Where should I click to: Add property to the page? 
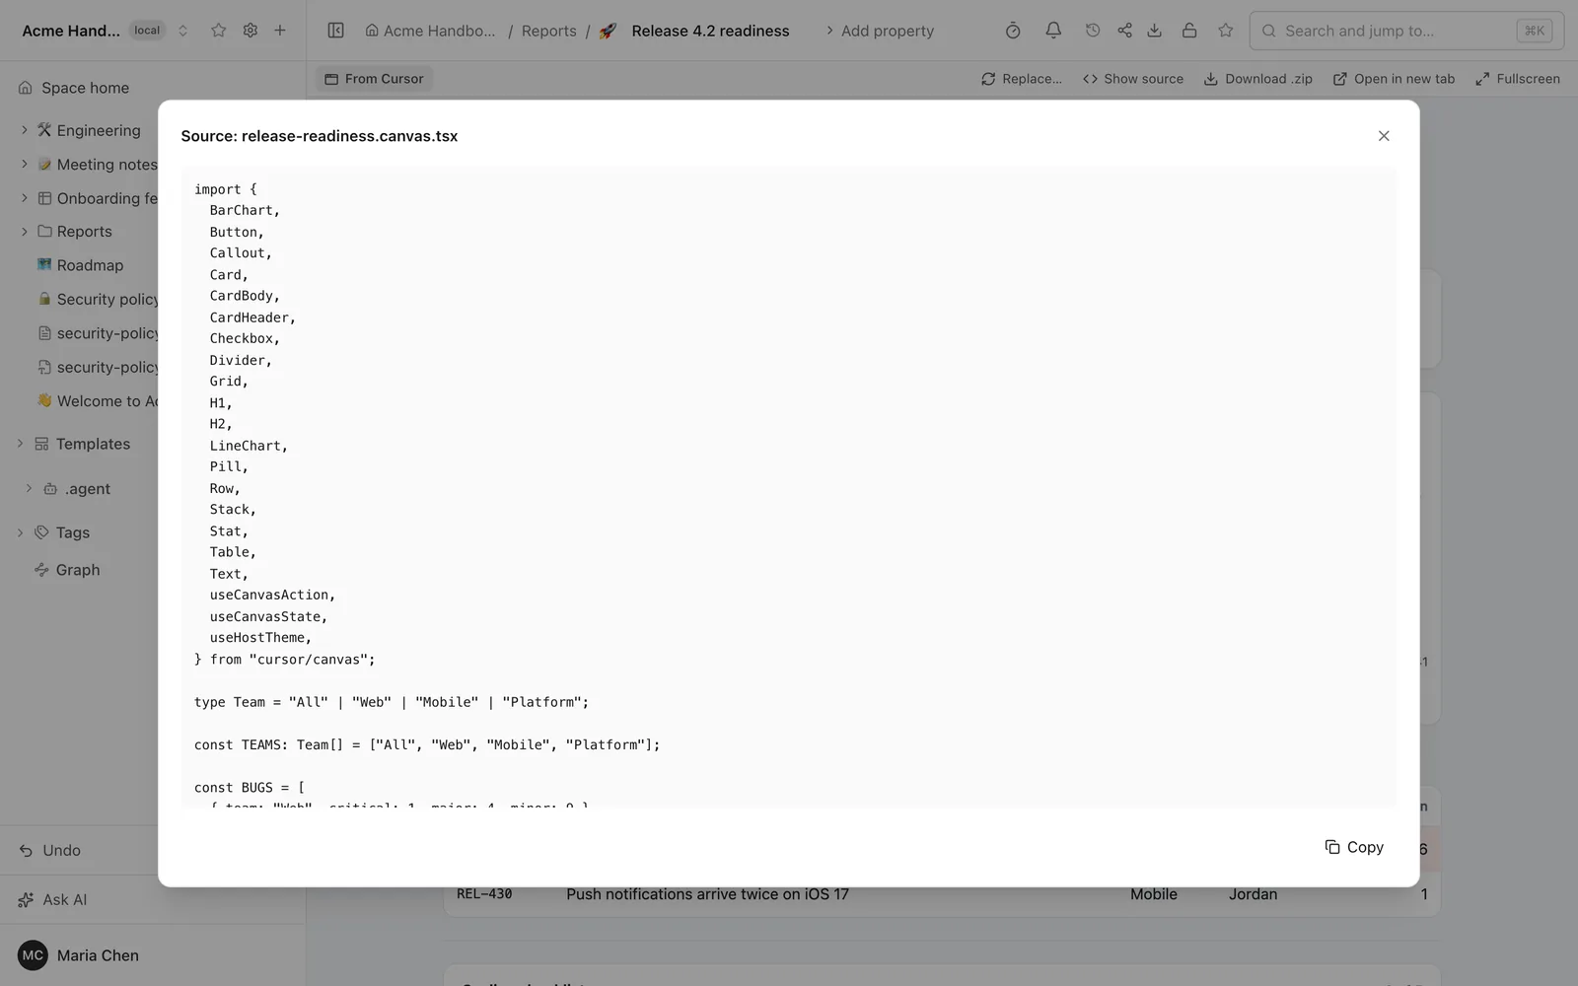[x=879, y=31]
